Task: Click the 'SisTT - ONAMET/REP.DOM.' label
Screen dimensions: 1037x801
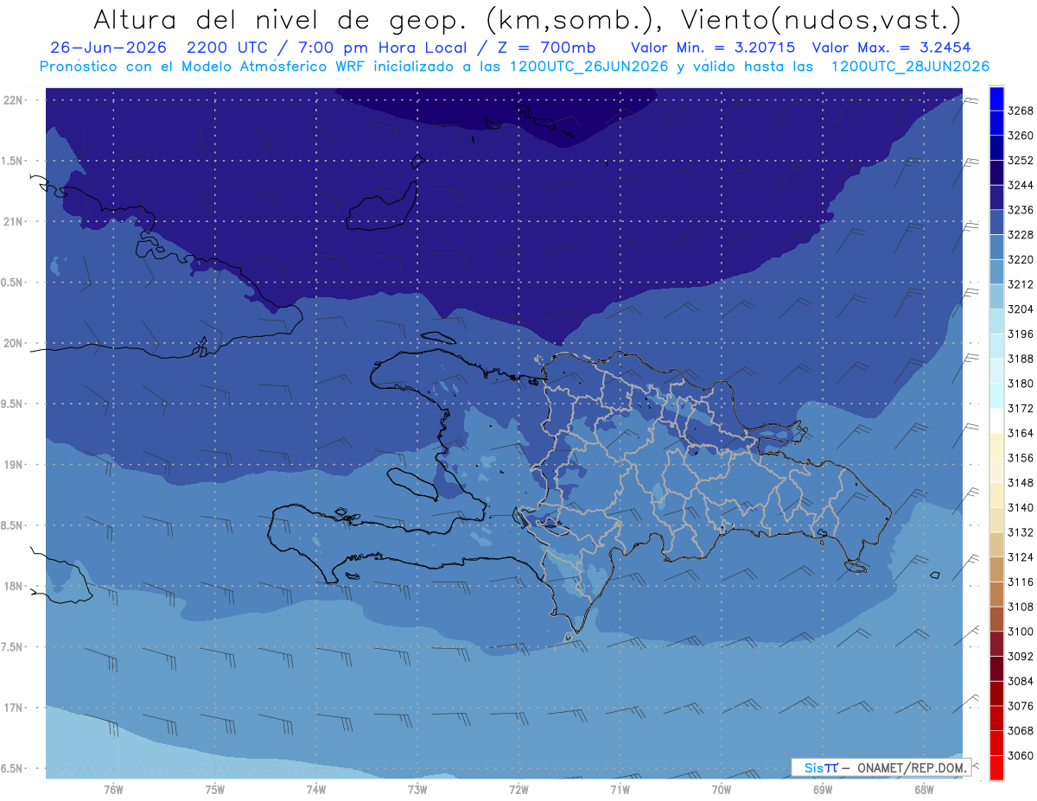Action: pos(881,767)
